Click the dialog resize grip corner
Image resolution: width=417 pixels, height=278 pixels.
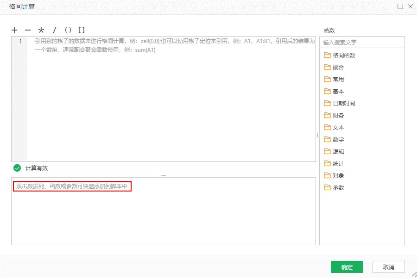414,274
